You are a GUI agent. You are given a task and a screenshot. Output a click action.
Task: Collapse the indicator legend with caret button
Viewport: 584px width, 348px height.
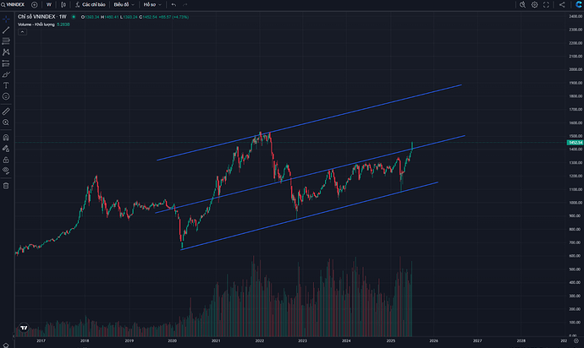point(22,32)
